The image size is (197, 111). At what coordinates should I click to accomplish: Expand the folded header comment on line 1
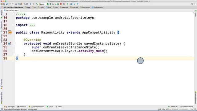14,14
